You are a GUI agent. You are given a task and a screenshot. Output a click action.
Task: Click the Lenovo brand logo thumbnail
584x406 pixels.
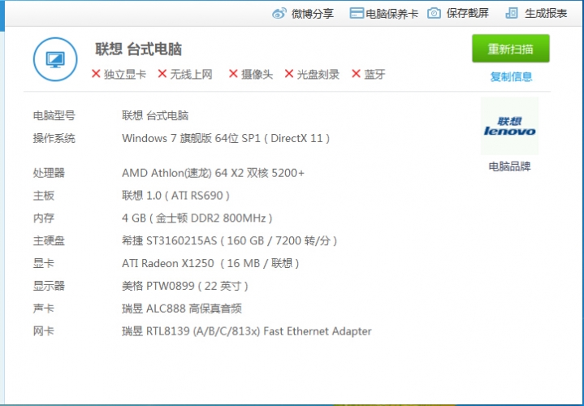point(509,126)
